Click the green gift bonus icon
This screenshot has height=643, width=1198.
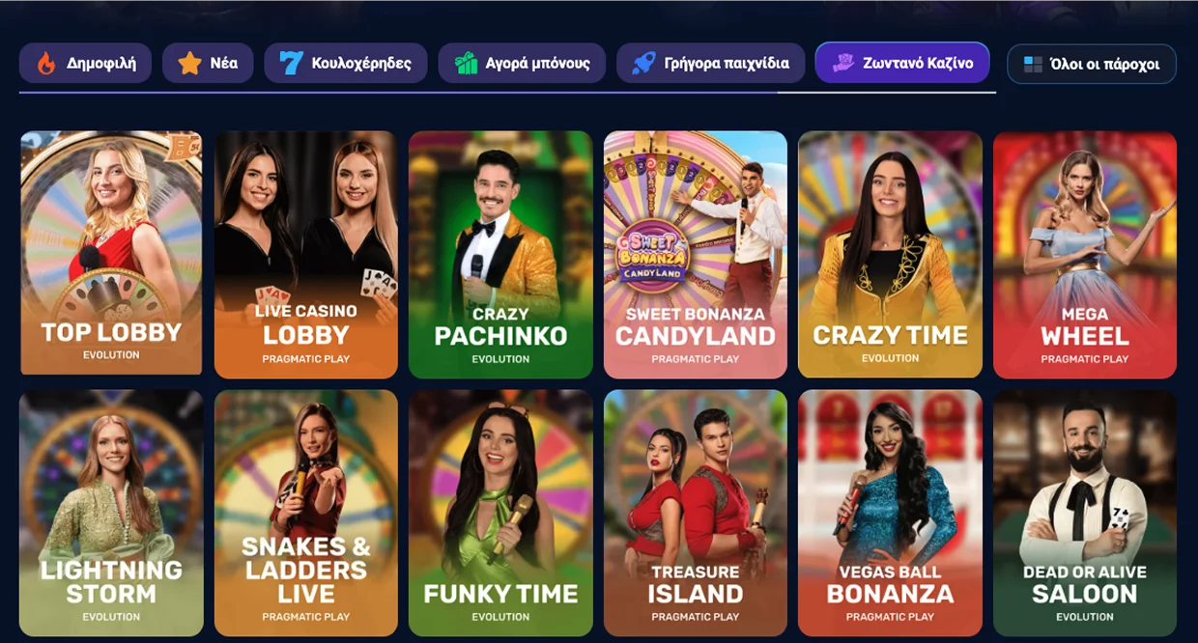[x=466, y=64]
